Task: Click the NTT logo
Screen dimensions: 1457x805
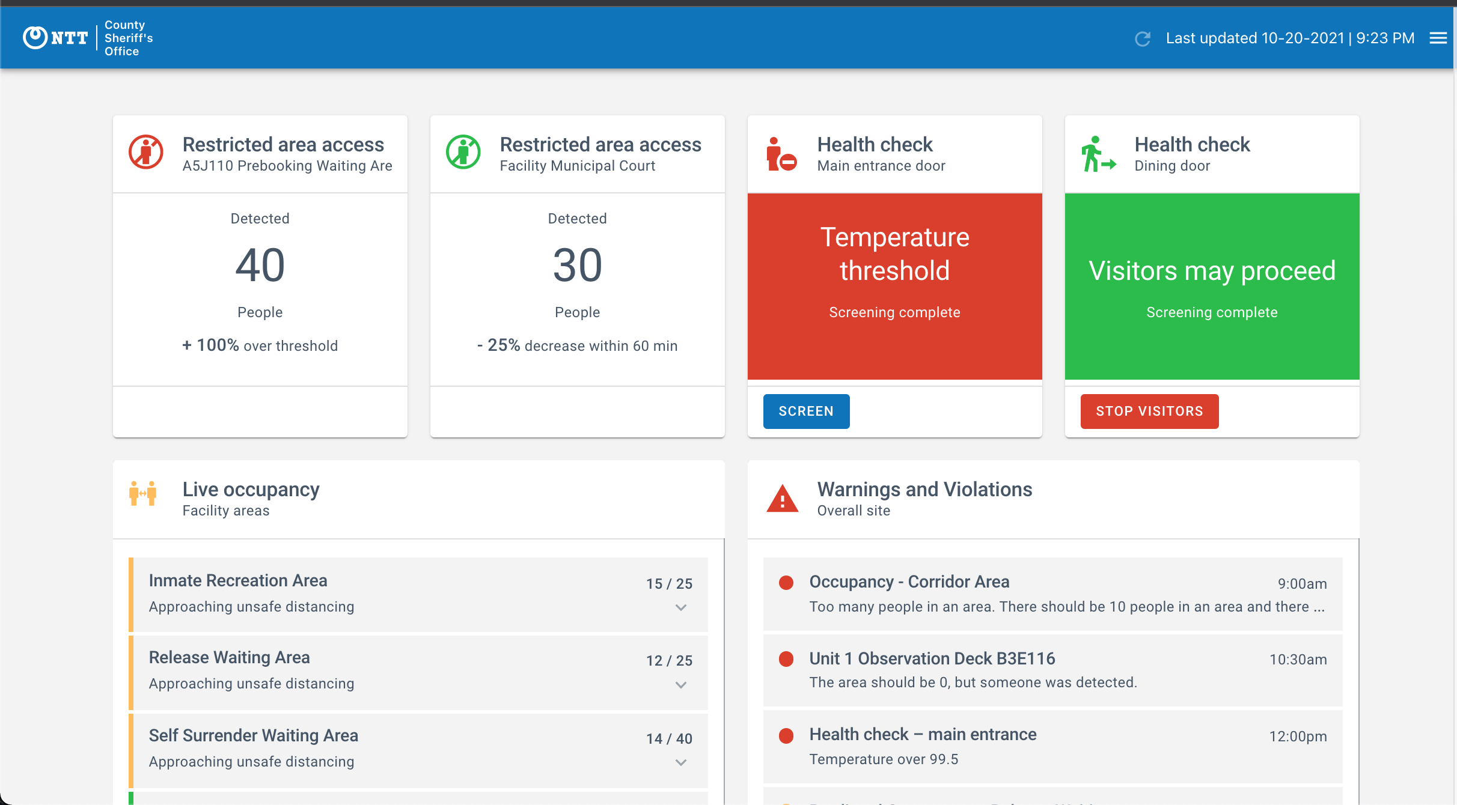Action: point(55,38)
